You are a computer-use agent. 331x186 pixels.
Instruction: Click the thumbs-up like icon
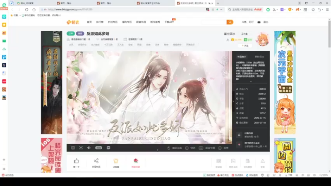(x=77, y=161)
